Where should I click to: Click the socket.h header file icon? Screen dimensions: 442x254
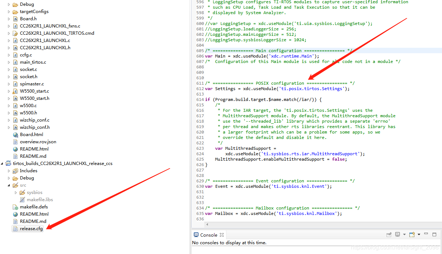pyautogui.click(x=15, y=77)
